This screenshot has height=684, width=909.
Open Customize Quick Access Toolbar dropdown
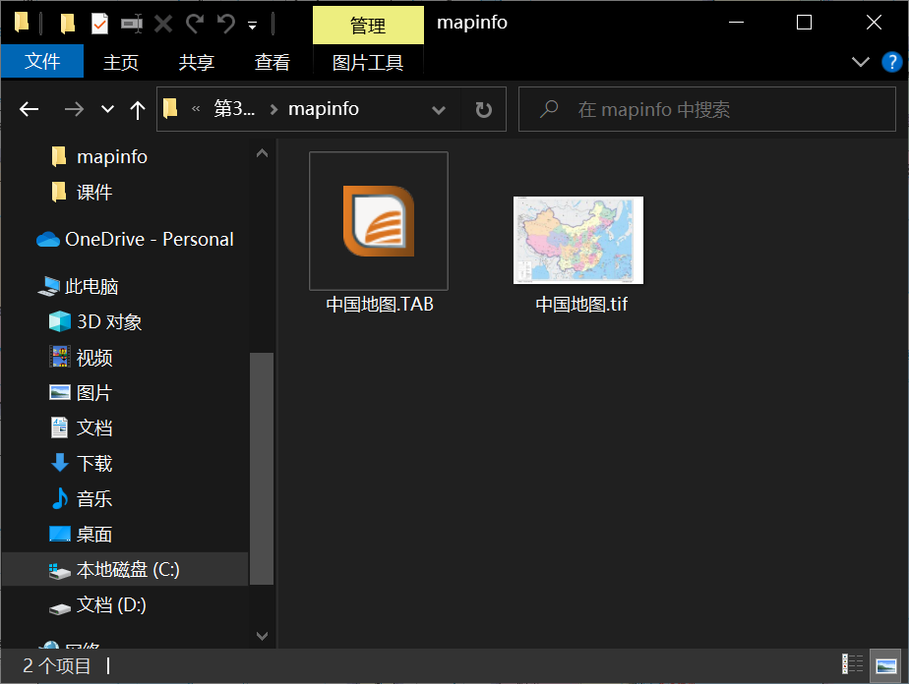pos(252,25)
